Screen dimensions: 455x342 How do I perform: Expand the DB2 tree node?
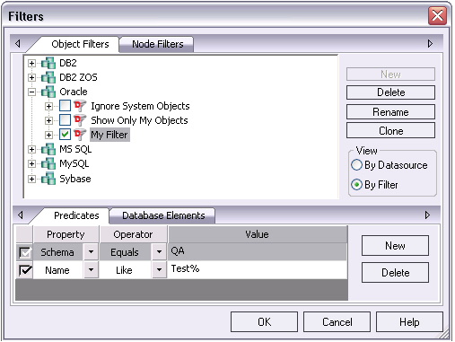coord(31,63)
